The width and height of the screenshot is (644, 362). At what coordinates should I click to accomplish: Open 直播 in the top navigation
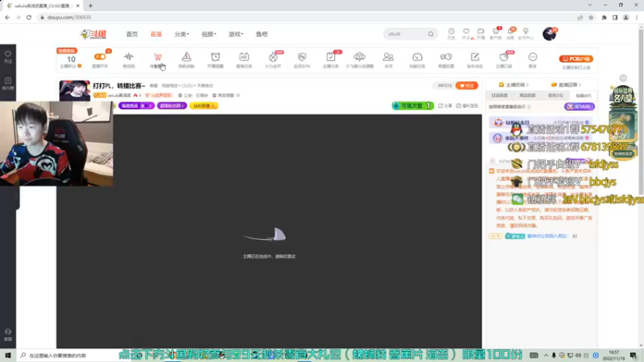click(156, 34)
